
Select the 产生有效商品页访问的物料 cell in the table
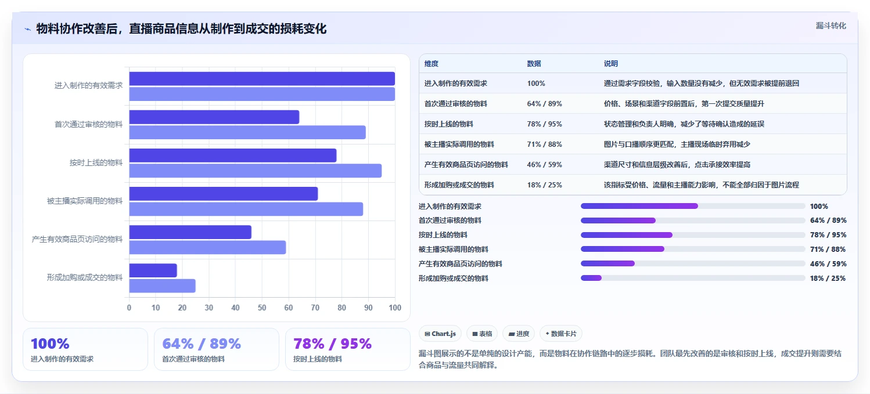(x=466, y=165)
